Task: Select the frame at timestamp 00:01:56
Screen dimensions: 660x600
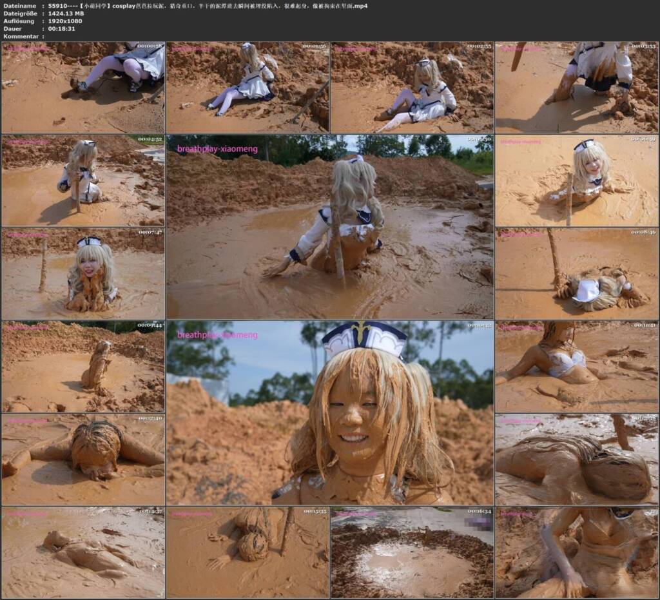Action: coord(247,87)
